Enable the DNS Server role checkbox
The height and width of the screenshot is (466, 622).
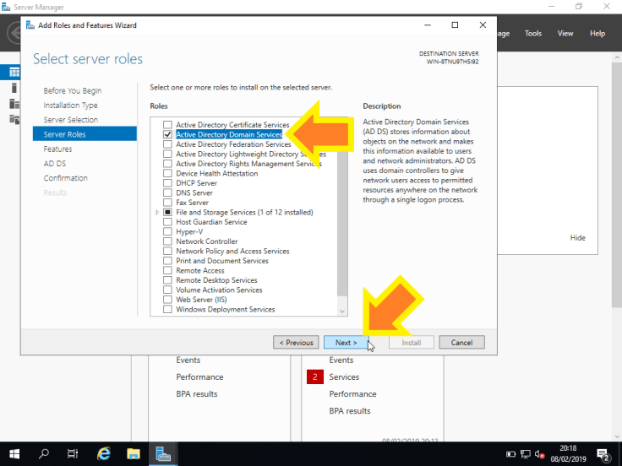click(x=167, y=193)
